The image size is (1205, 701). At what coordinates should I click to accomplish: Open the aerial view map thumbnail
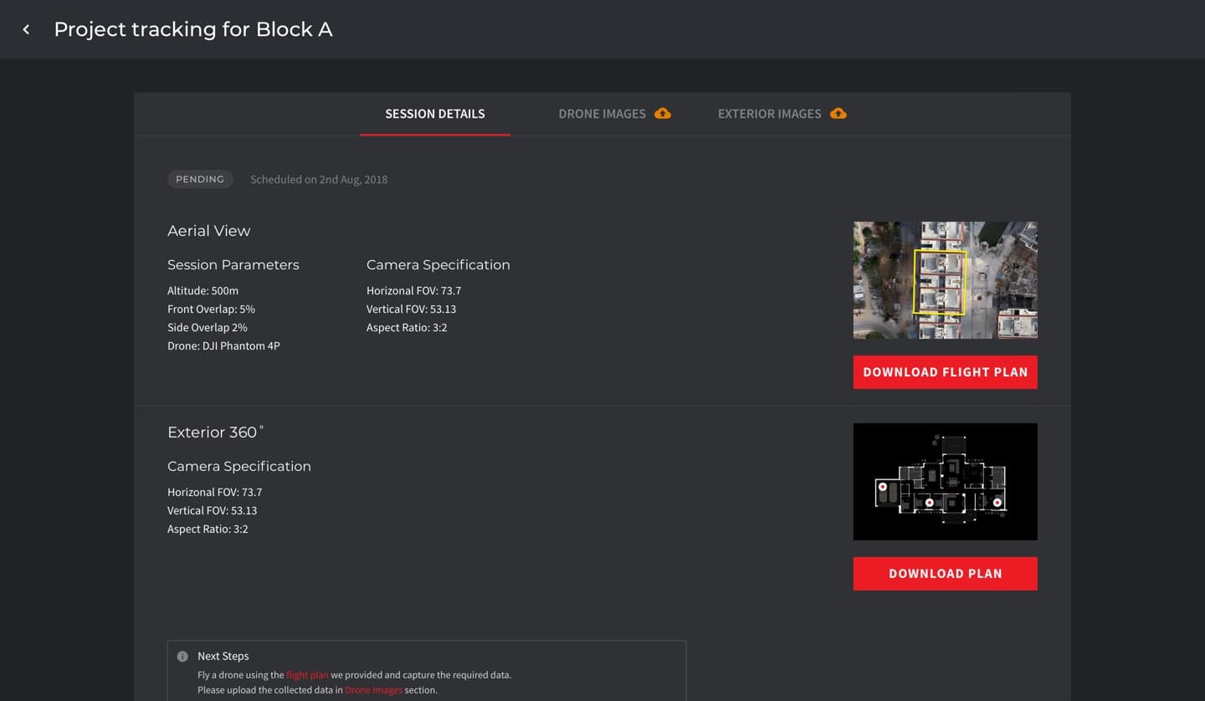coord(946,280)
